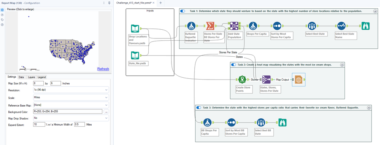This screenshot has width=380, height=145.
Task: Toggle the Task 1 container enable switch
Action: coord(183,11)
